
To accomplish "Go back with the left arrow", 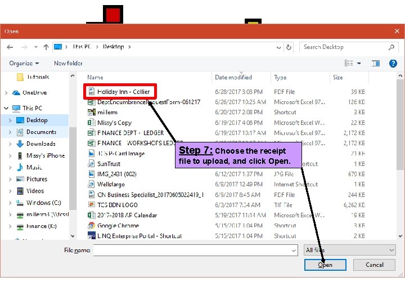I will click(10, 47).
